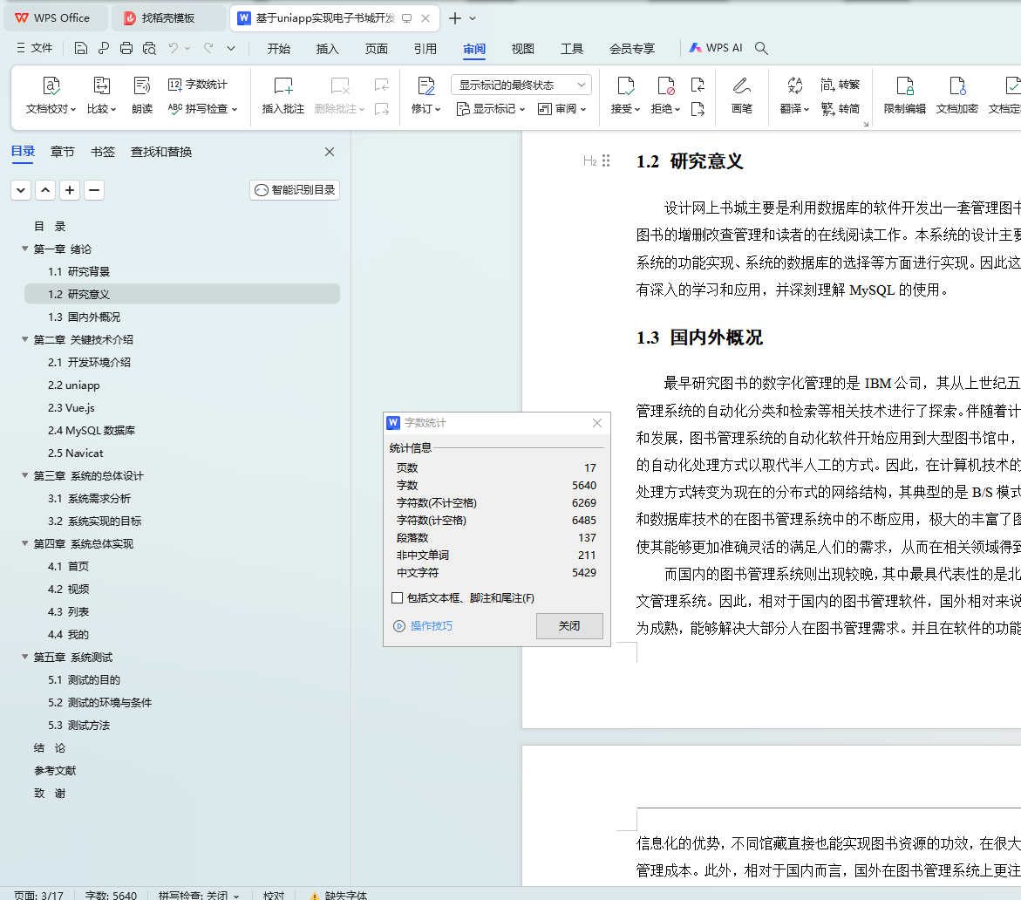This screenshot has height=900, width=1021.
Task: Click 字数: 5640 in status bar
Action: (111, 895)
